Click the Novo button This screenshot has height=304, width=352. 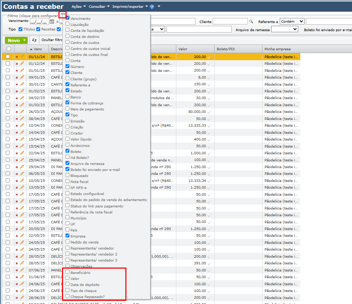point(13,40)
